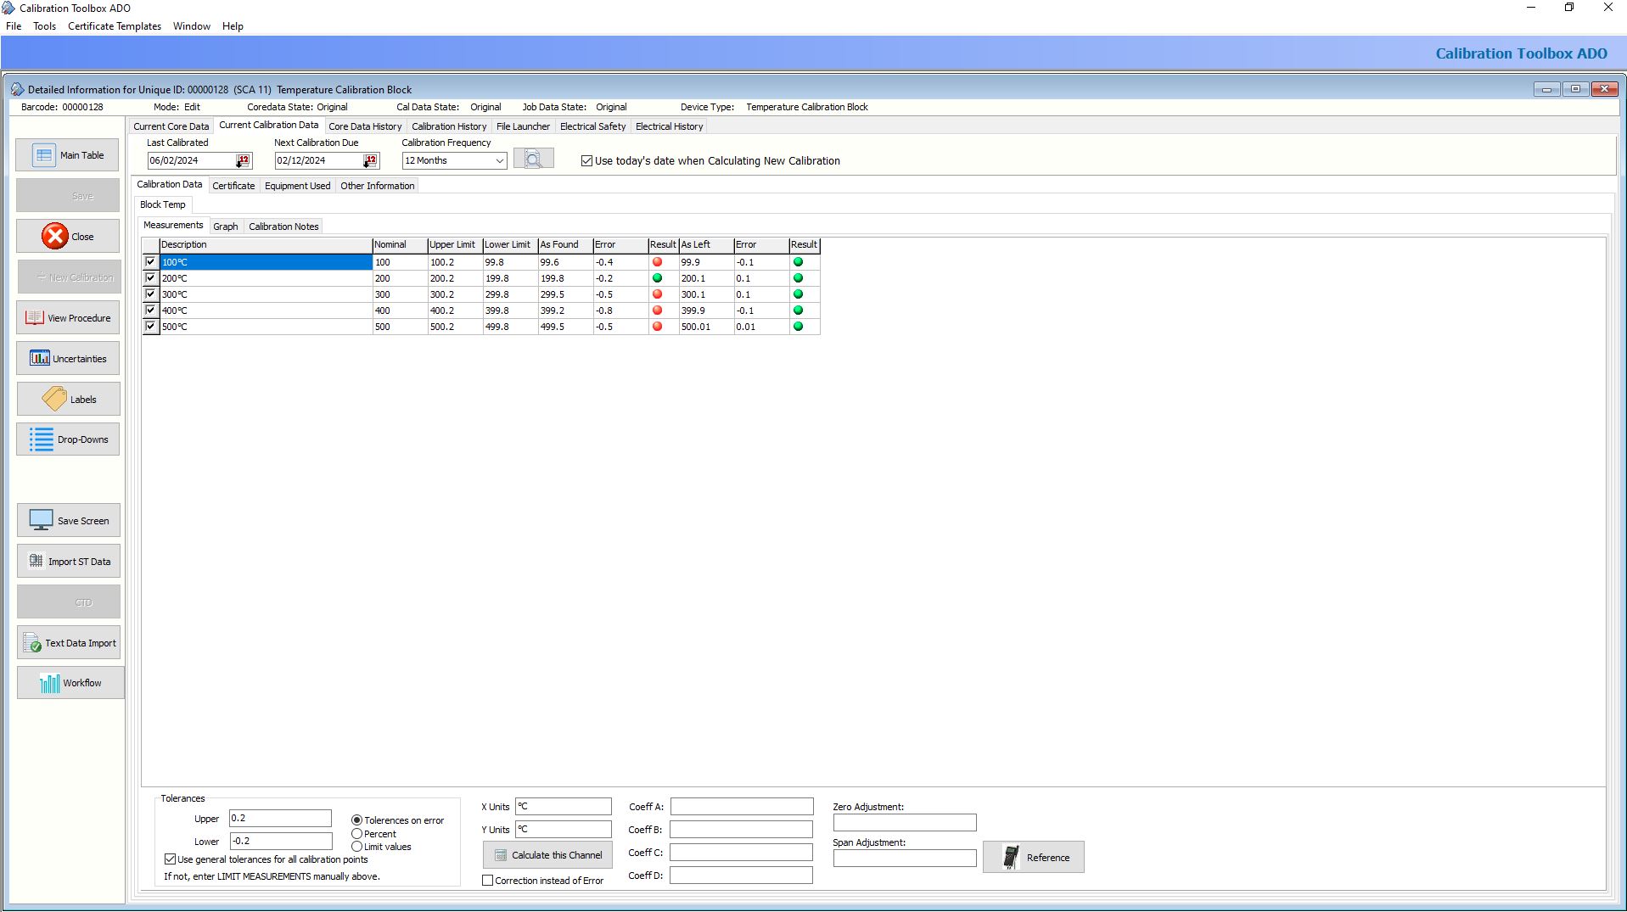The image size is (1627, 912).
Task: Expand Calibration Frequency dropdown
Action: click(x=499, y=160)
